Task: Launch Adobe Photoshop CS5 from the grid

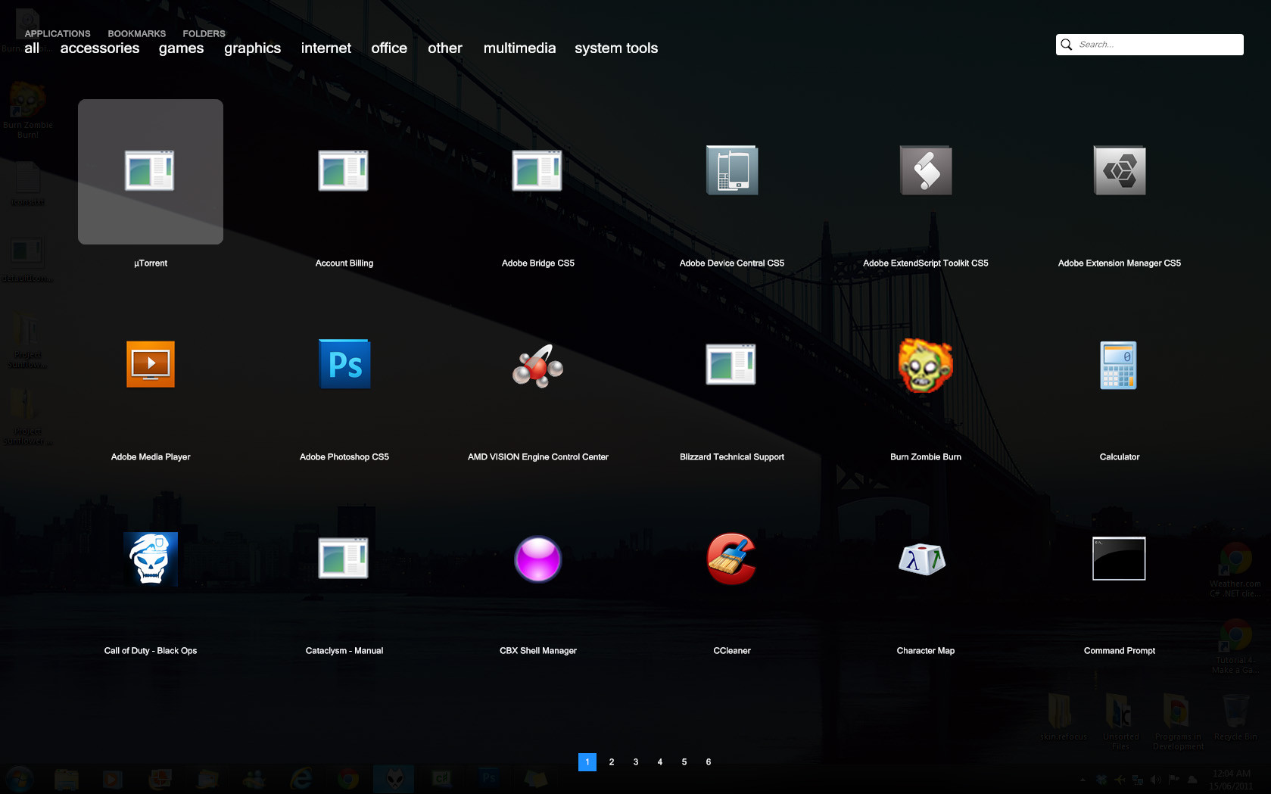Action: pyautogui.click(x=344, y=364)
